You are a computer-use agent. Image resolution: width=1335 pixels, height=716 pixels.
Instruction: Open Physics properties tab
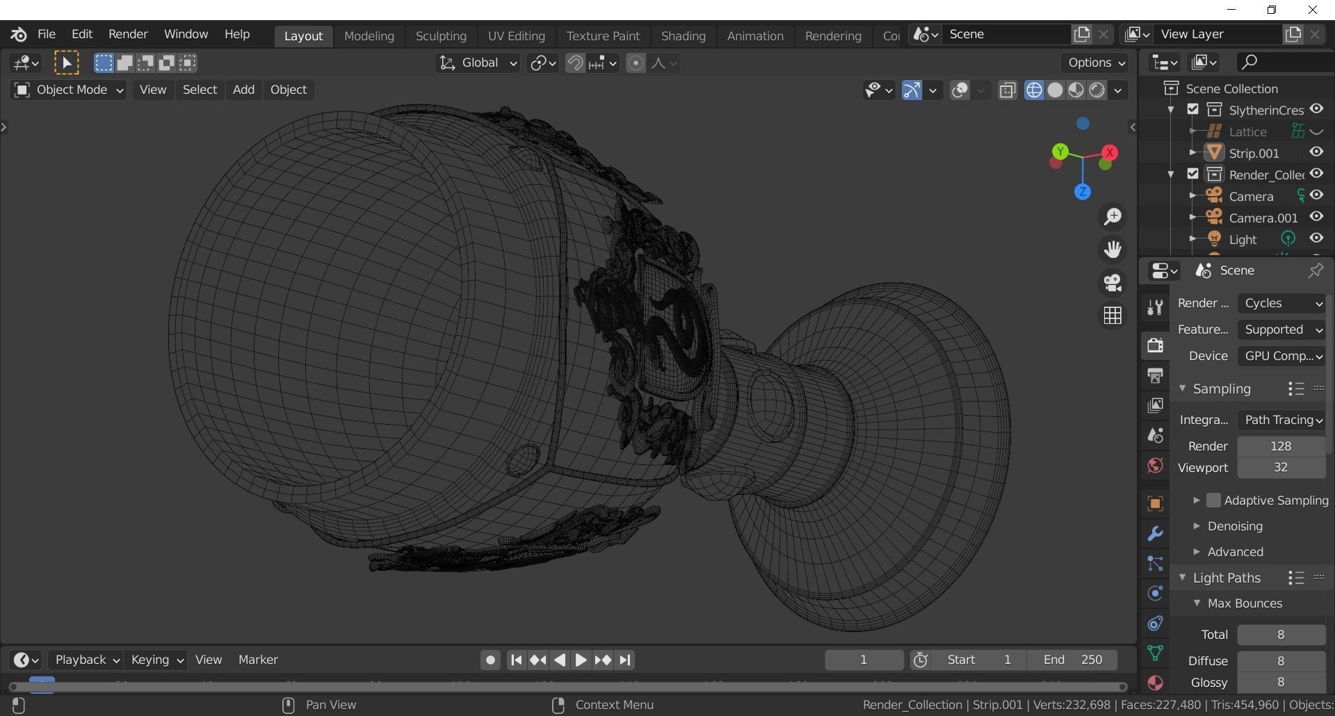click(1156, 593)
